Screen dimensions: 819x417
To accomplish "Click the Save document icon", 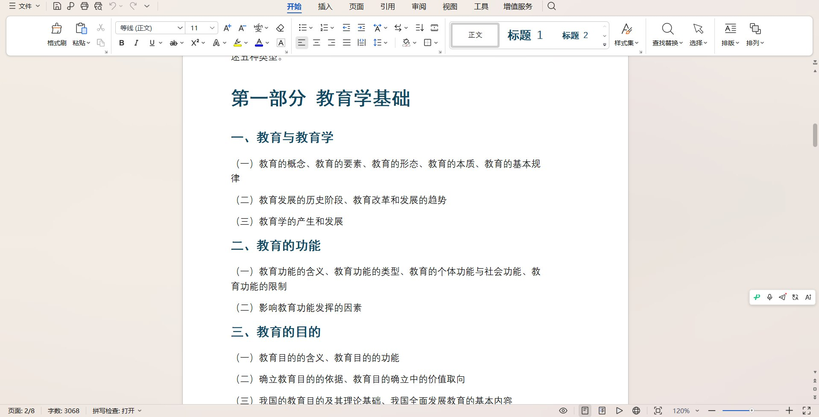I will (57, 6).
